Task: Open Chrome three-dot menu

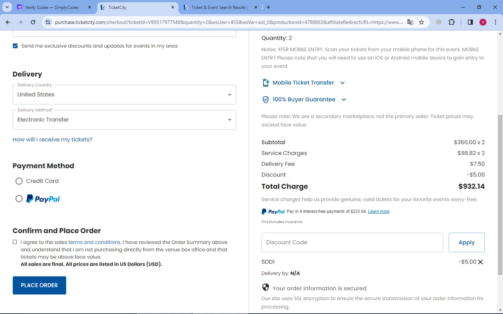Action: (495, 22)
